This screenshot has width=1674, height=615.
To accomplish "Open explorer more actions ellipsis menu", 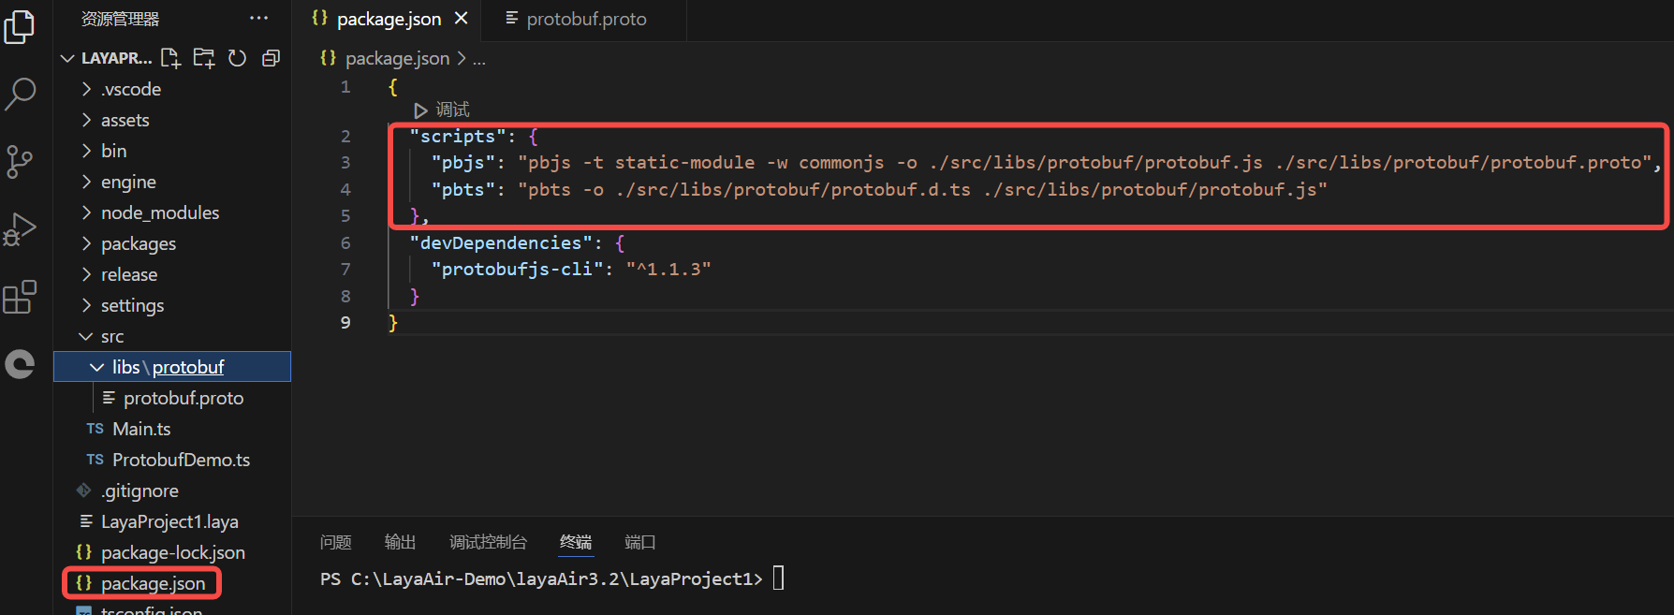I will pos(258,19).
